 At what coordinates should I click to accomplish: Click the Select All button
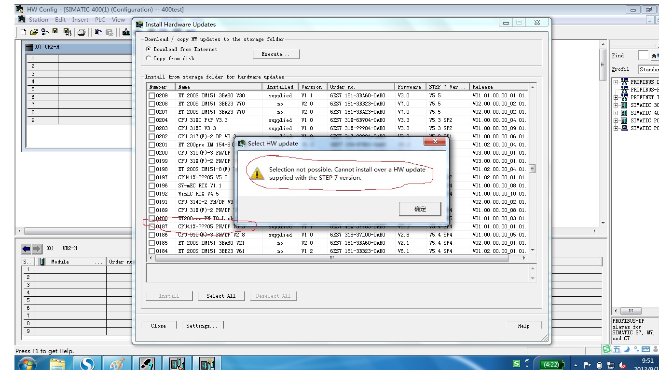[x=221, y=296]
